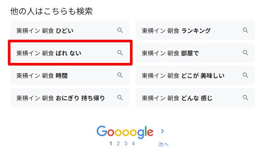Open the 次へ next page link
Viewport: 264px width, 155px height.
pos(163,144)
